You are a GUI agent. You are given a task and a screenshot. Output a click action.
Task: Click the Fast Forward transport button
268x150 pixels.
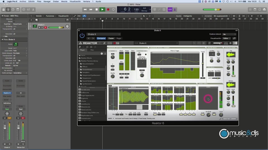point(91,9)
